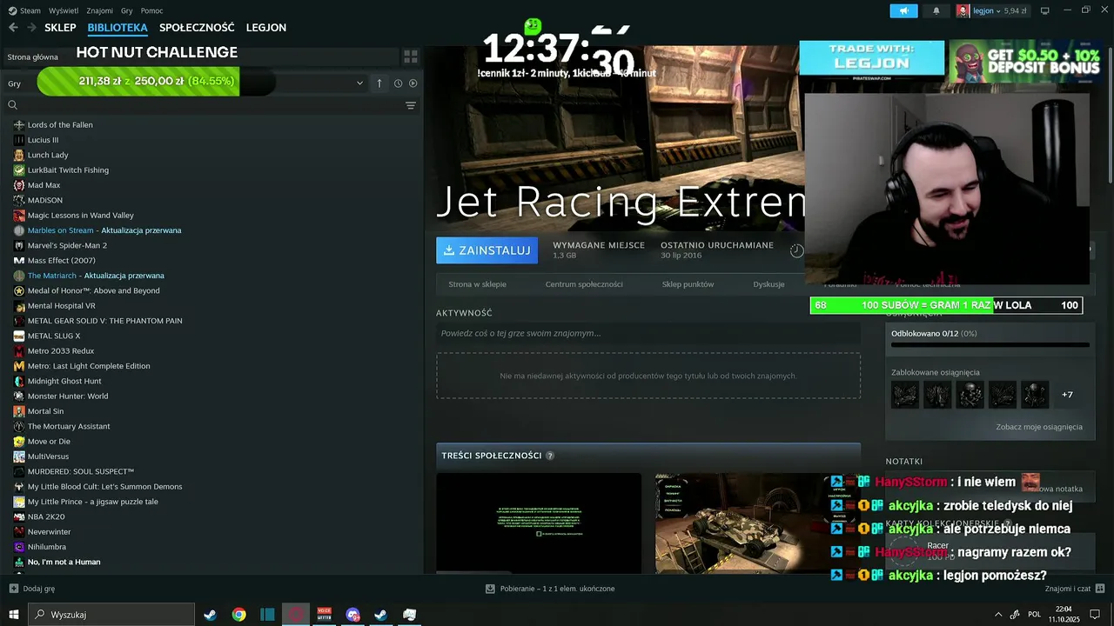Click the activity status input field
1114x626 pixels.
coord(648,333)
